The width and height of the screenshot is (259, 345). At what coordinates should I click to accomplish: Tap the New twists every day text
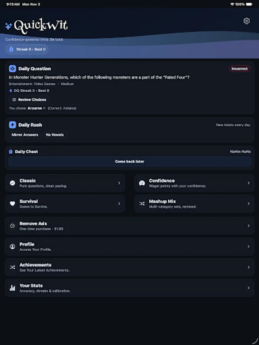(233, 125)
